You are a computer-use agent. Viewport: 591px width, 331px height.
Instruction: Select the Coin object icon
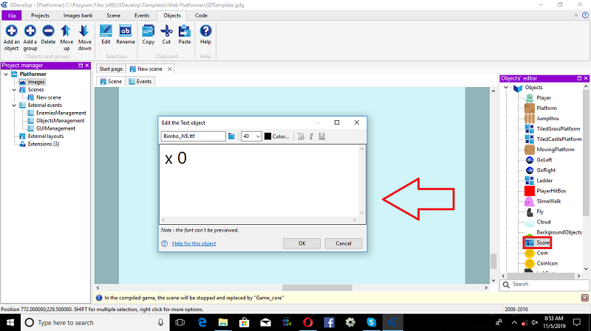click(x=529, y=253)
